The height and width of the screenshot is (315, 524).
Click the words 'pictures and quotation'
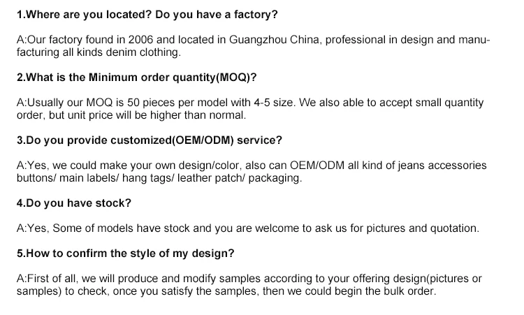[423, 228]
